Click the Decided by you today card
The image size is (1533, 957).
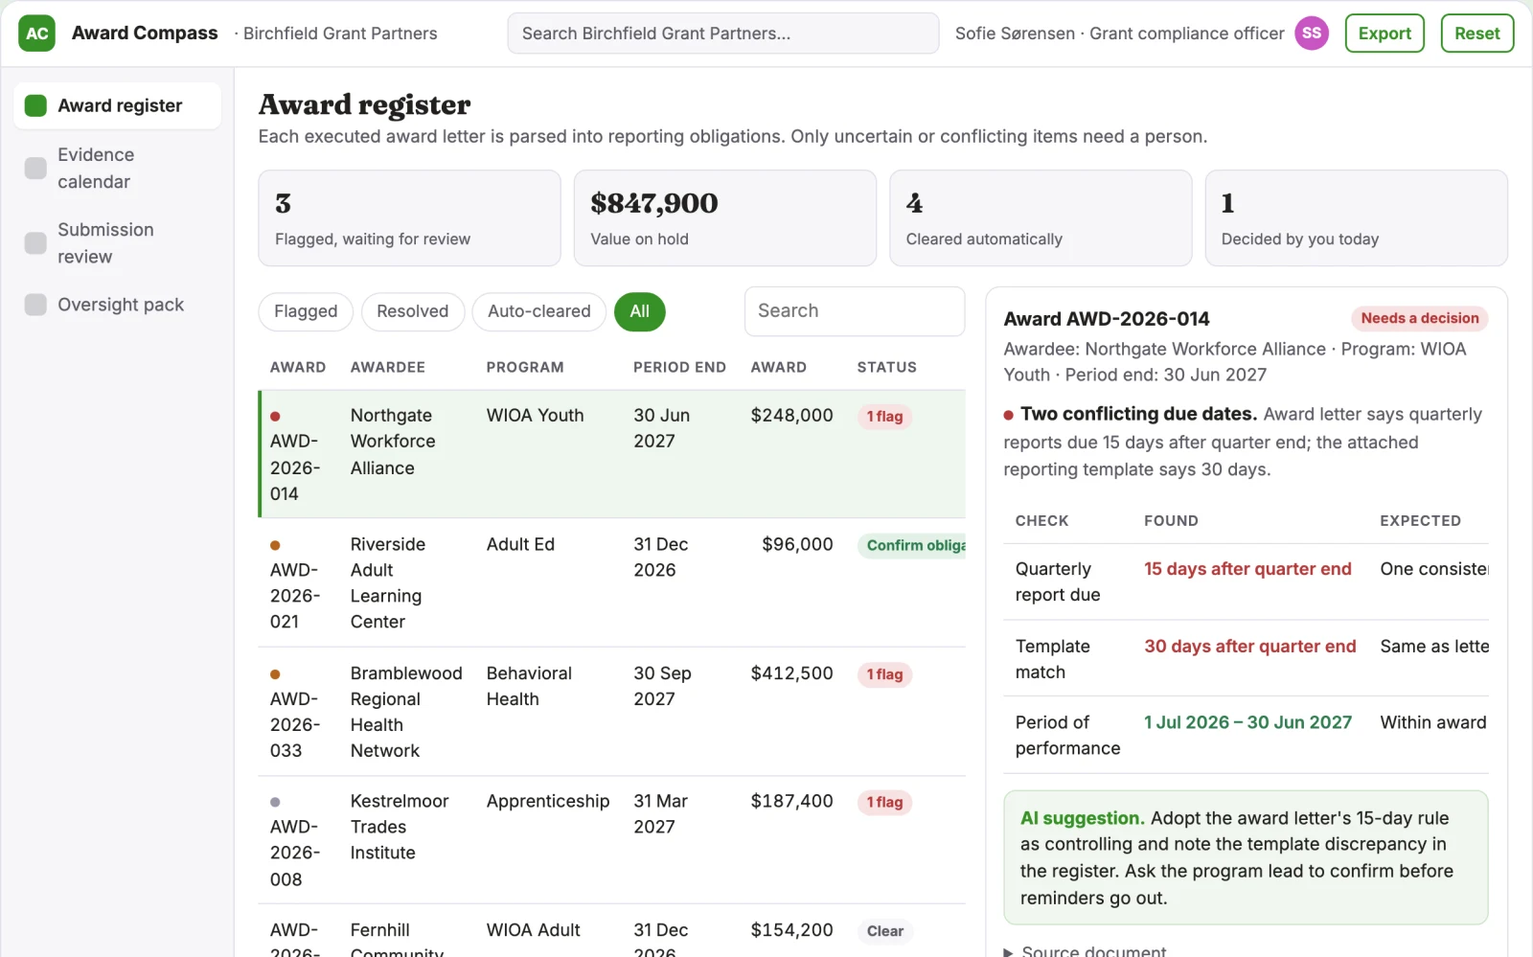[1356, 218]
